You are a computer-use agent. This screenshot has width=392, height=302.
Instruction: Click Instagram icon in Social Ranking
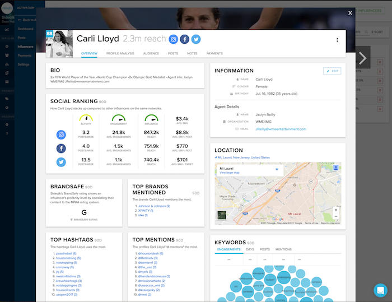pos(61,135)
